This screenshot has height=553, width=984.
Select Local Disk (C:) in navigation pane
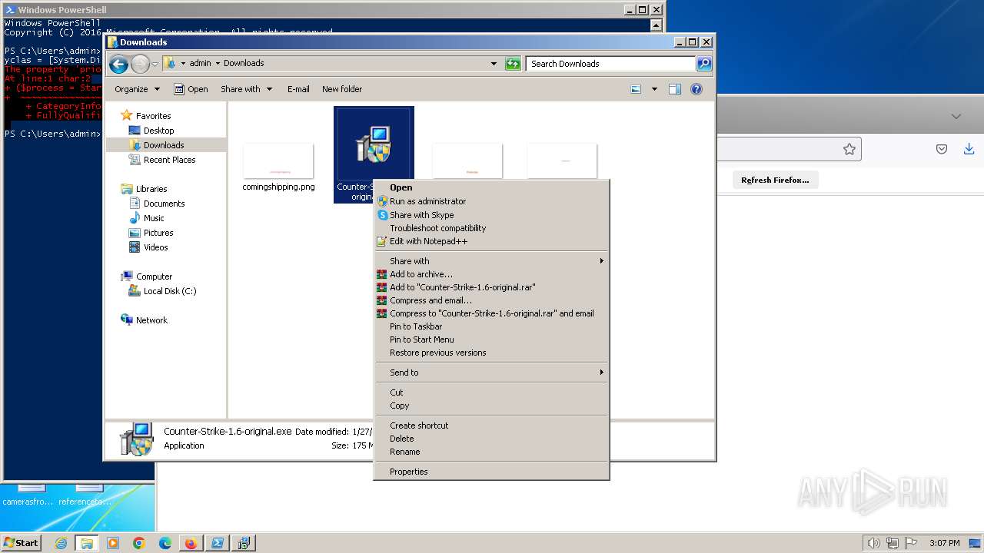pyautogui.click(x=169, y=291)
